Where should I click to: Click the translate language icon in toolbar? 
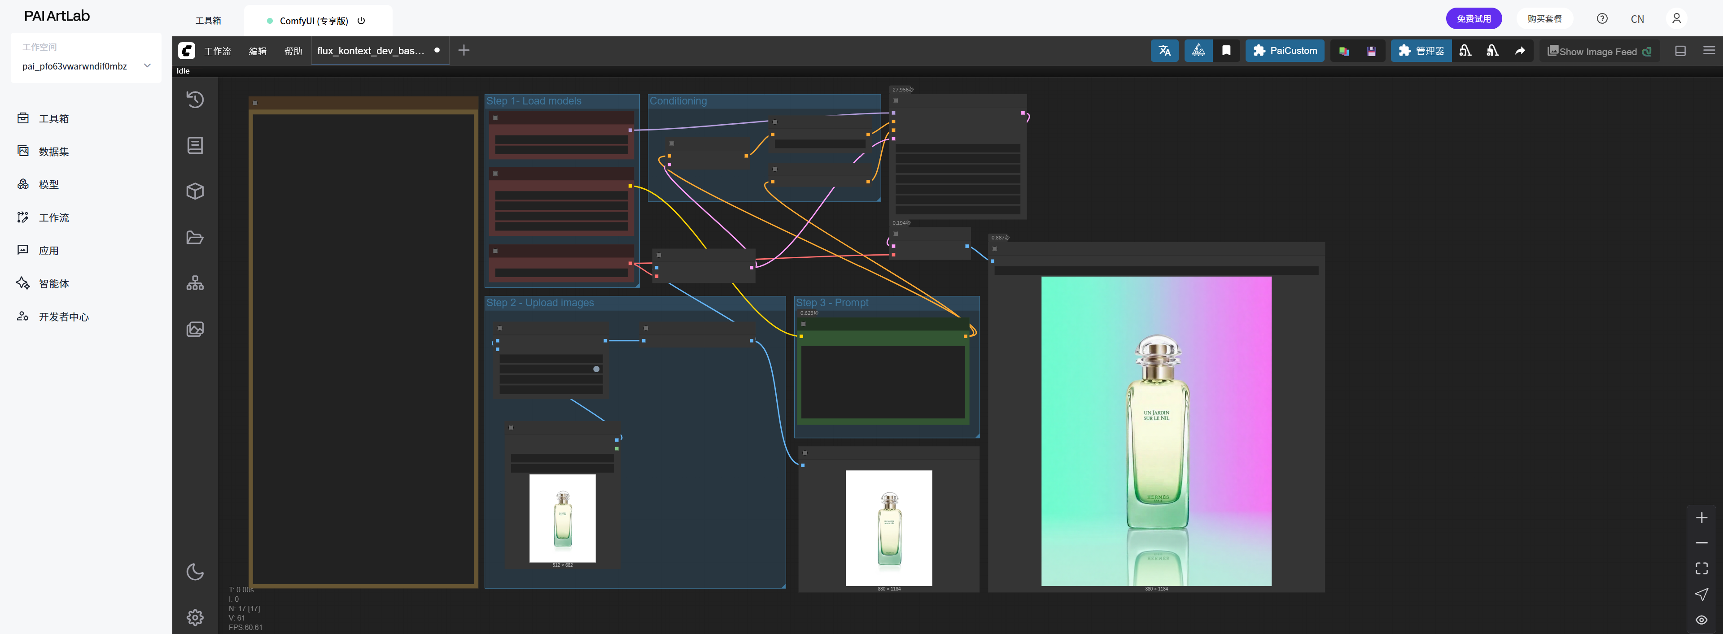(1164, 51)
